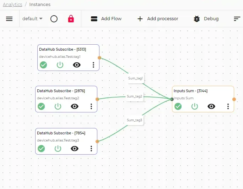This screenshot has width=243, height=189.
Task: Click the Inputs Sum subtitle text
Action: [x=184, y=98]
